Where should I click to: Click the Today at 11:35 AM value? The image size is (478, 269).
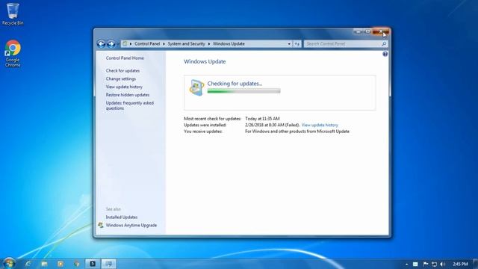(262, 119)
